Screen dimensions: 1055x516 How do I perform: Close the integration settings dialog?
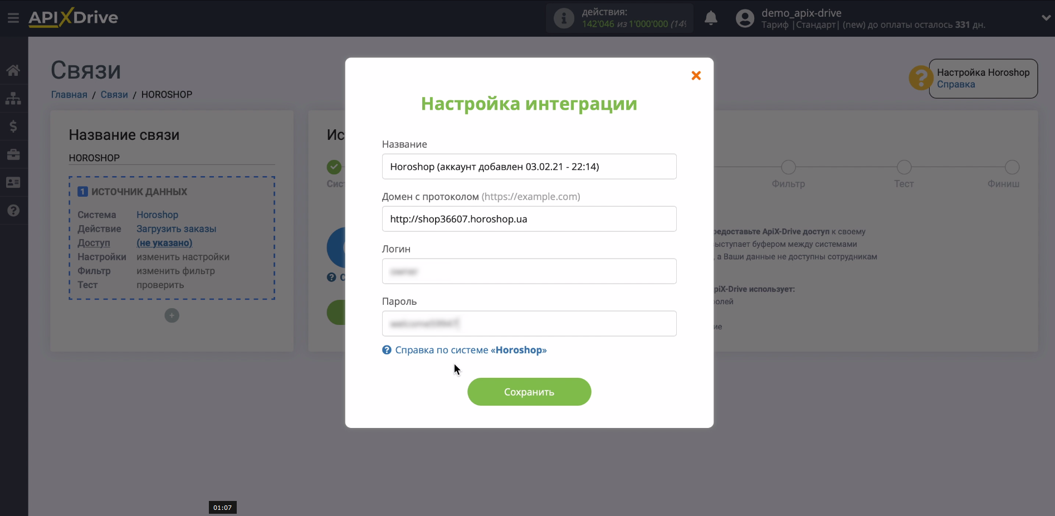696,75
